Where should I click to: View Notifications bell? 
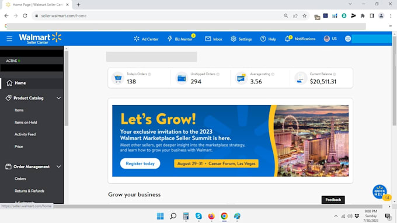pyautogui.click(x=300, y=39)
